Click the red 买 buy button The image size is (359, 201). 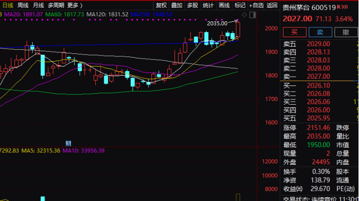tap(295, 32)
